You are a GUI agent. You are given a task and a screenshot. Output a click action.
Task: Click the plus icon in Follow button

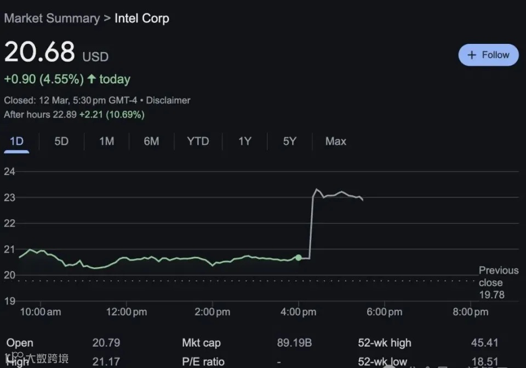pyautogui.click(x=472, y=55)
